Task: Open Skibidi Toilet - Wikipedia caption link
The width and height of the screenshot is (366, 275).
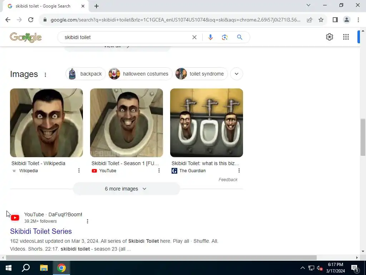Action: point(38,163)
